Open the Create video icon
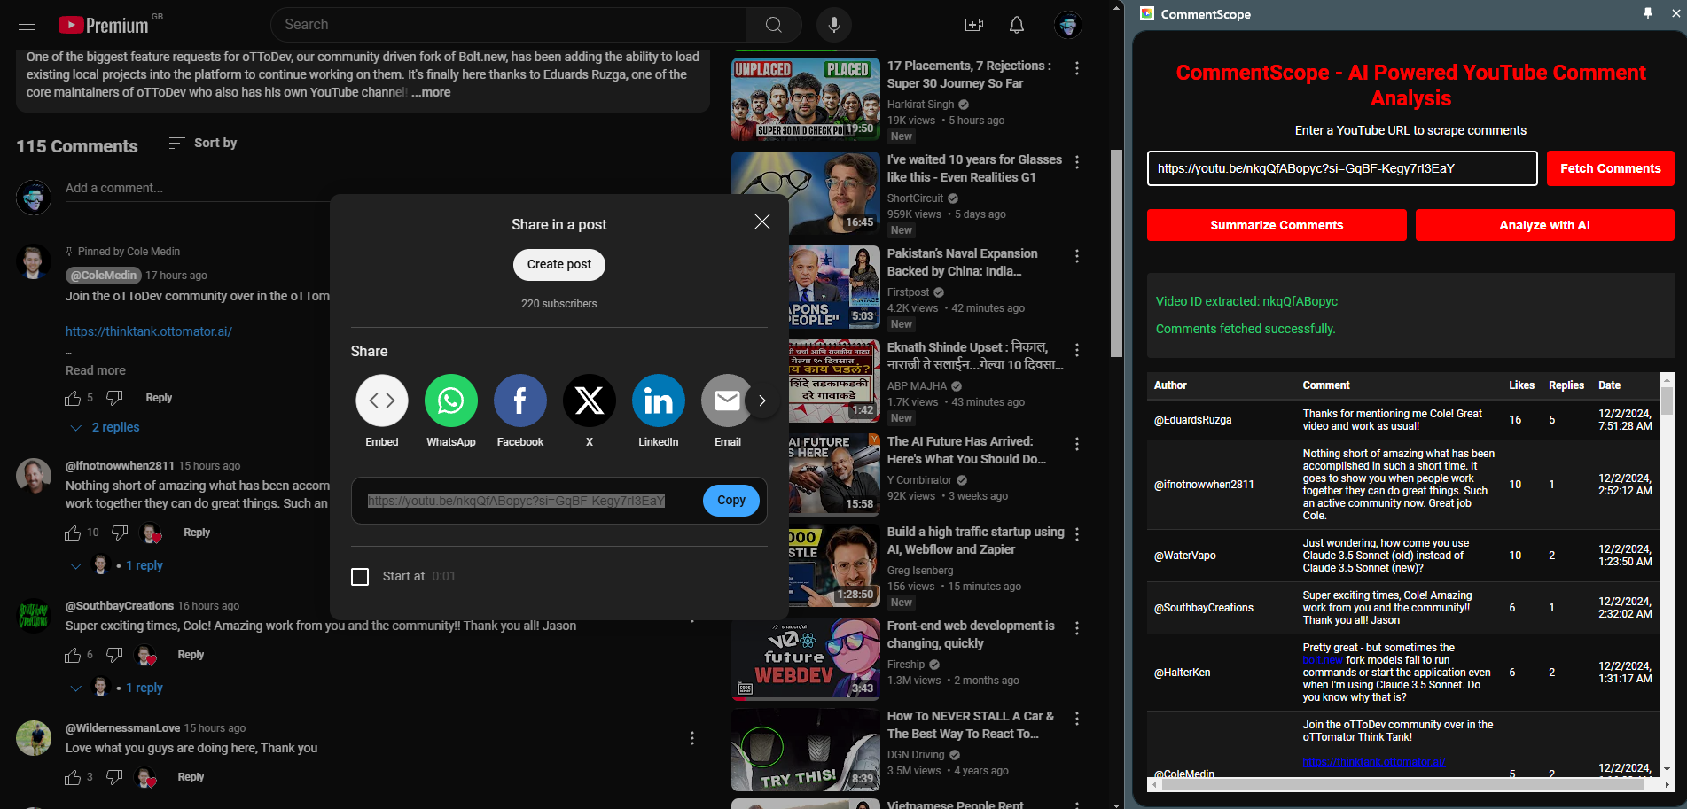Screen dimensions: 1687x809 [x=974, y=25]
